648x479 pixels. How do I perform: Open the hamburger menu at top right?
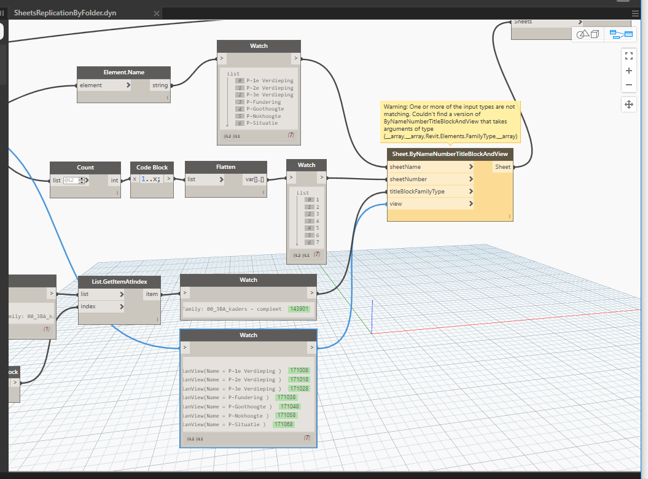(635, 13)
